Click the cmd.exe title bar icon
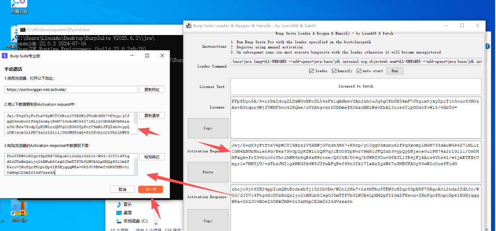 point(23,30)
